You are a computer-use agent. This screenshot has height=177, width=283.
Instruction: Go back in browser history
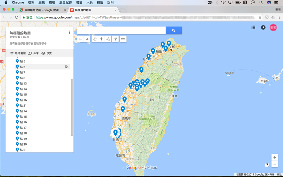tap(4, 17)
